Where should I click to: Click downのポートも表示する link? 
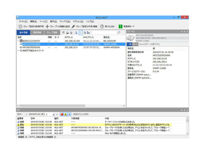pos(149,44)
